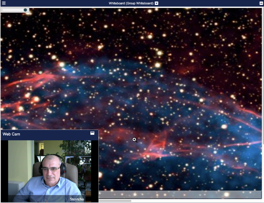Click the Stoytcho name label
Screen dimensions: 264x203
click(x=77, y=199)
